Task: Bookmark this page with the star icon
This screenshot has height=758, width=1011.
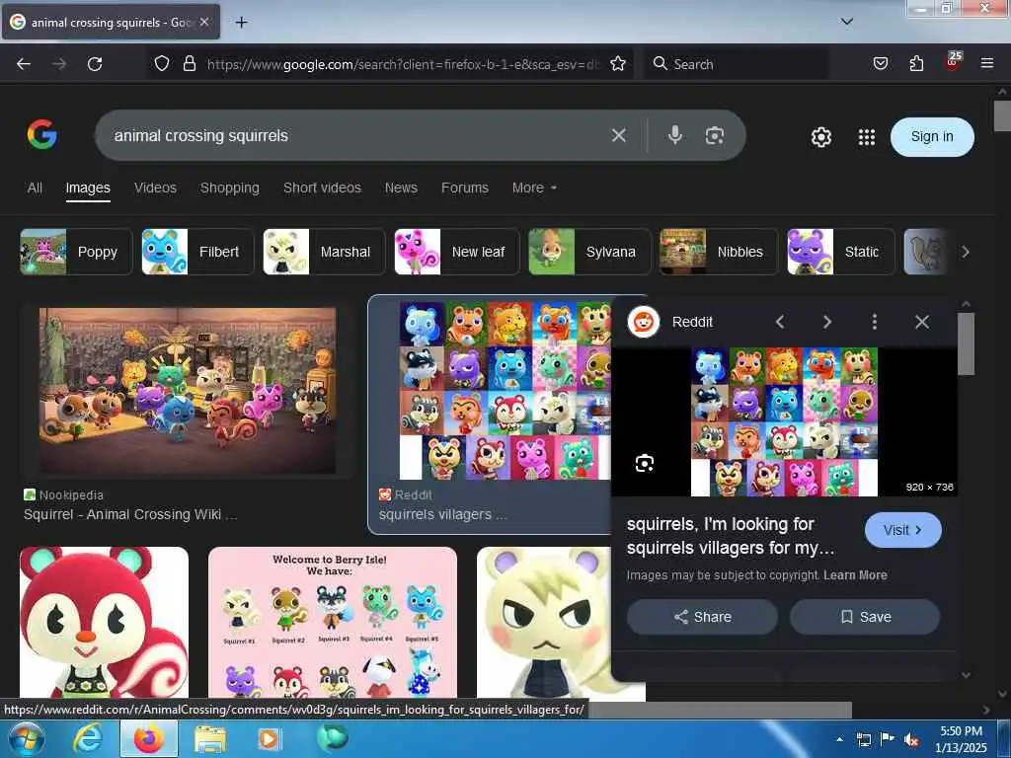Action: pos(618,63)
